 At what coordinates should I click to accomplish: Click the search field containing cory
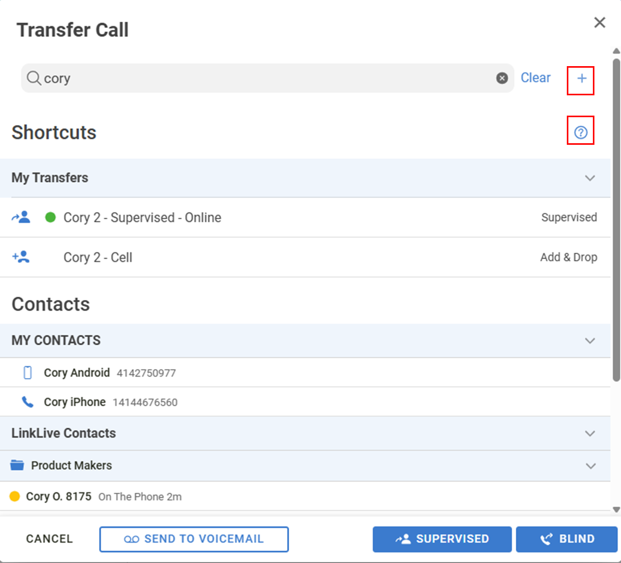(260, 78)
